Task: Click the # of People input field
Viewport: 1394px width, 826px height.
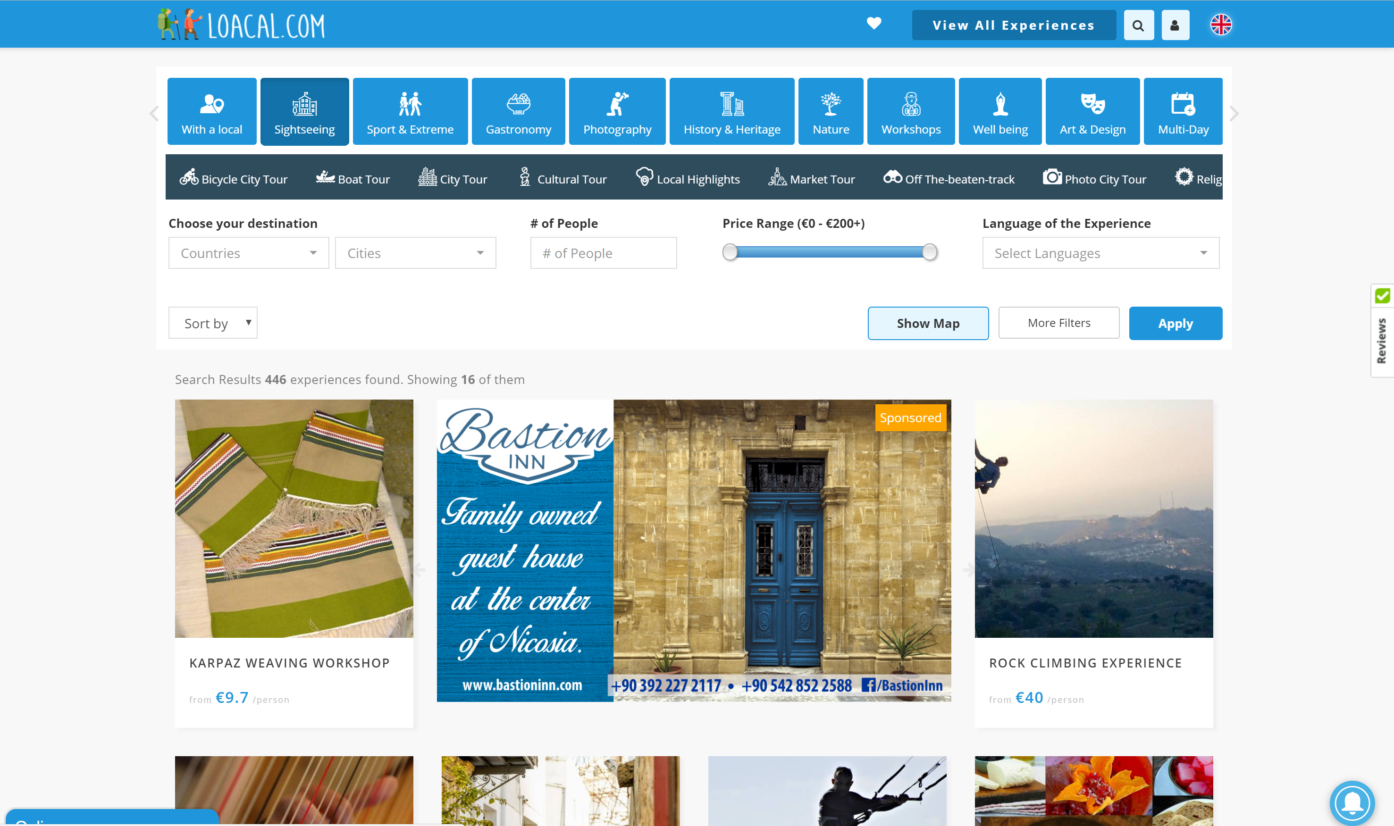Action: pyautogui.click(x=604, y=253)
